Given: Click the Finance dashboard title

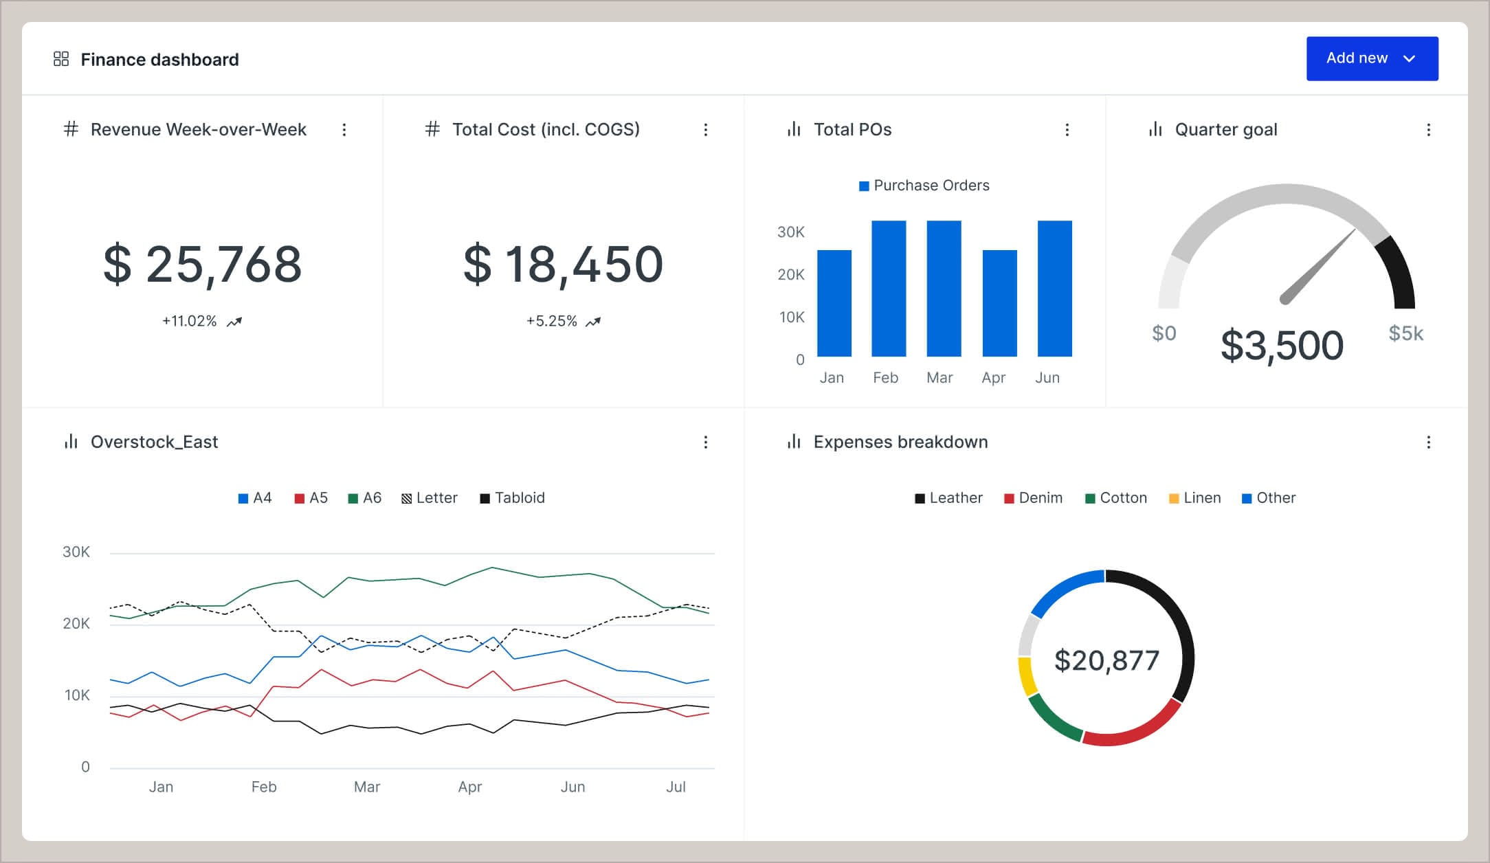Looking at the screenshot, I should pos(159,60).
